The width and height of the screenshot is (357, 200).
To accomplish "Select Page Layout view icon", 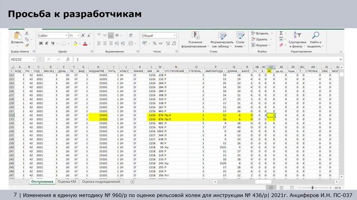I will click(281, 188).
